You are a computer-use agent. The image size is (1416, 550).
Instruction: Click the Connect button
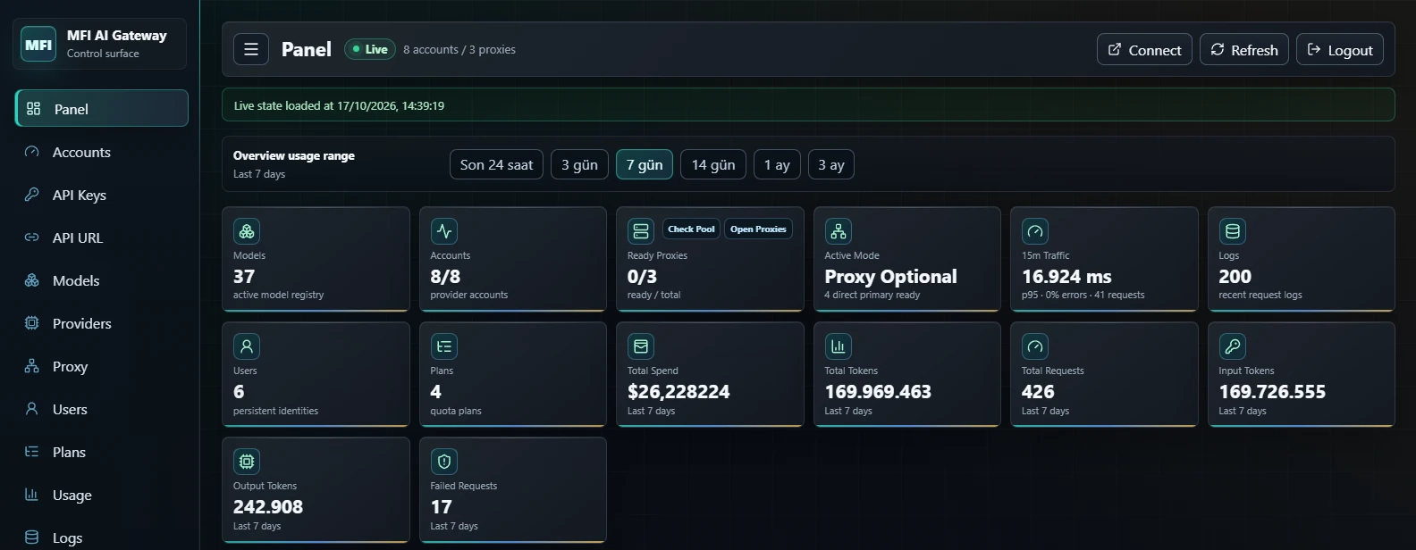tap(1144, 49)
